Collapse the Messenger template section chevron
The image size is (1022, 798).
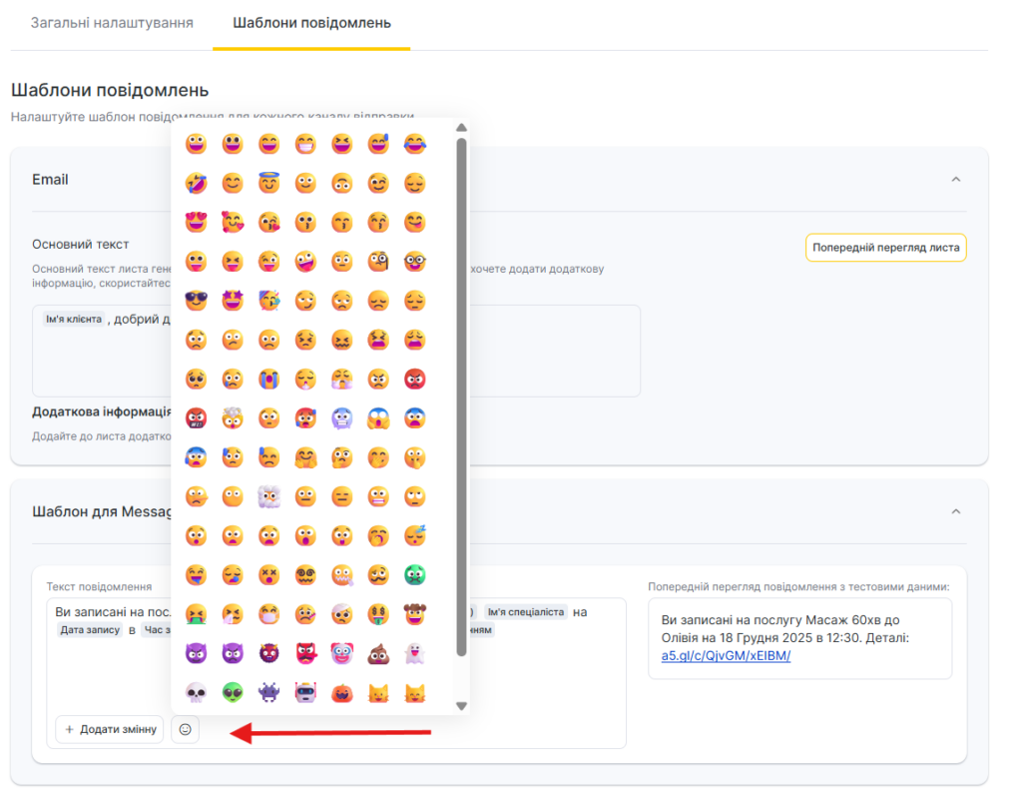[x=955, y=511]
